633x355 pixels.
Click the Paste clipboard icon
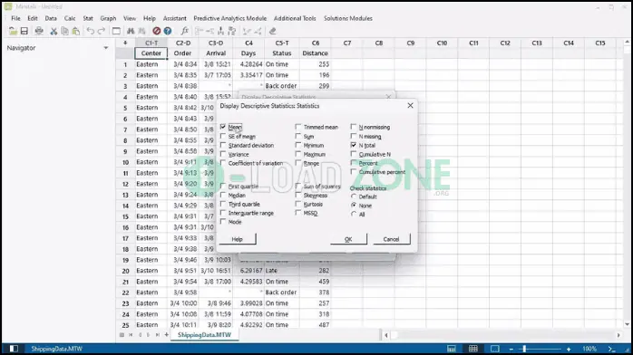click(75, 31)
